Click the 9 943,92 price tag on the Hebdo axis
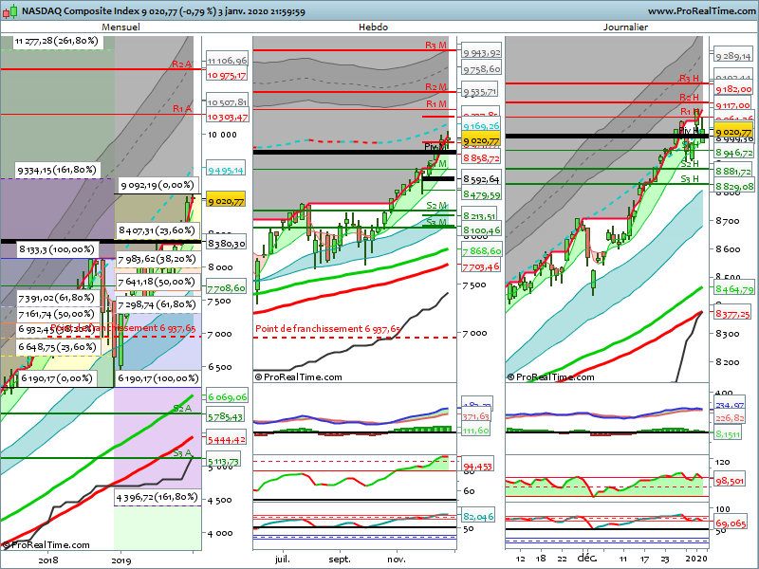Screen dimensions: 759x569 click(482, 53)
